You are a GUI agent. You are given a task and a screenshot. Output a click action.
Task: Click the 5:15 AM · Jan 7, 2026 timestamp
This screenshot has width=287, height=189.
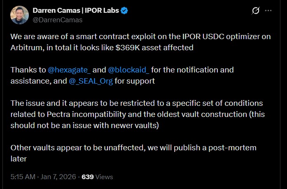[43, 177]
